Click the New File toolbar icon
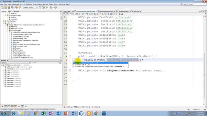Screen dimensions: 207x116 point(2,7)
